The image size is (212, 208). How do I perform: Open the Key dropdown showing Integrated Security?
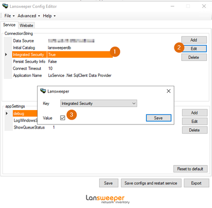(x=99, y=103)
